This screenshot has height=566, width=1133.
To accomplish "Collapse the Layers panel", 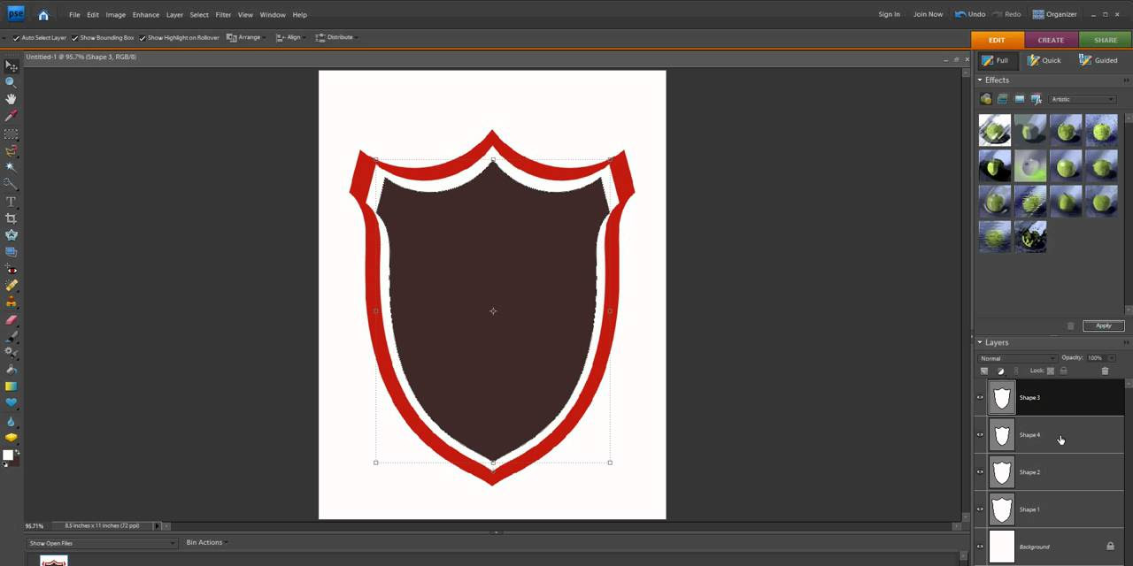I will (979, 342).
